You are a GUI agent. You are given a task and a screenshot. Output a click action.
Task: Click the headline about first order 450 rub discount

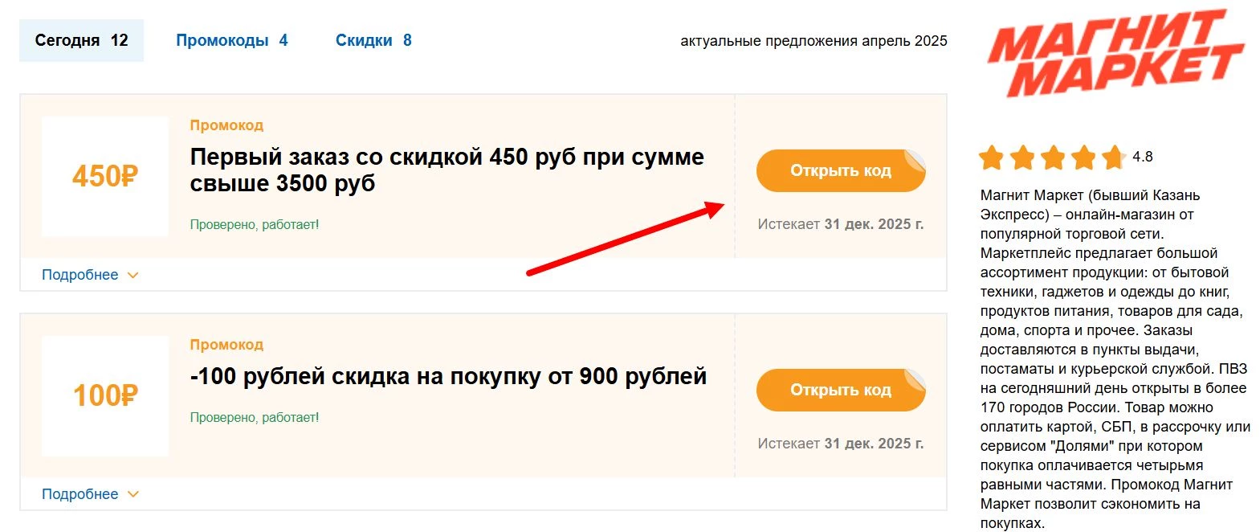[x=445, y=170]
